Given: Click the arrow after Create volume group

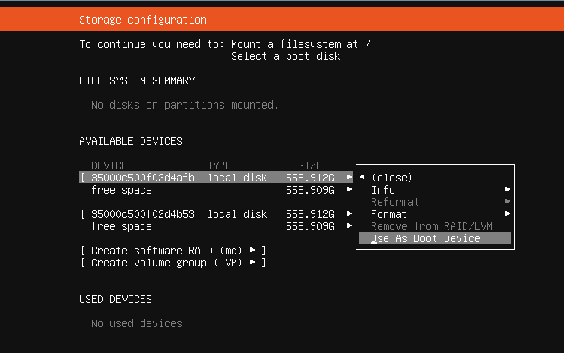Looking at the screenshot, I should click(x=252, y=263).
